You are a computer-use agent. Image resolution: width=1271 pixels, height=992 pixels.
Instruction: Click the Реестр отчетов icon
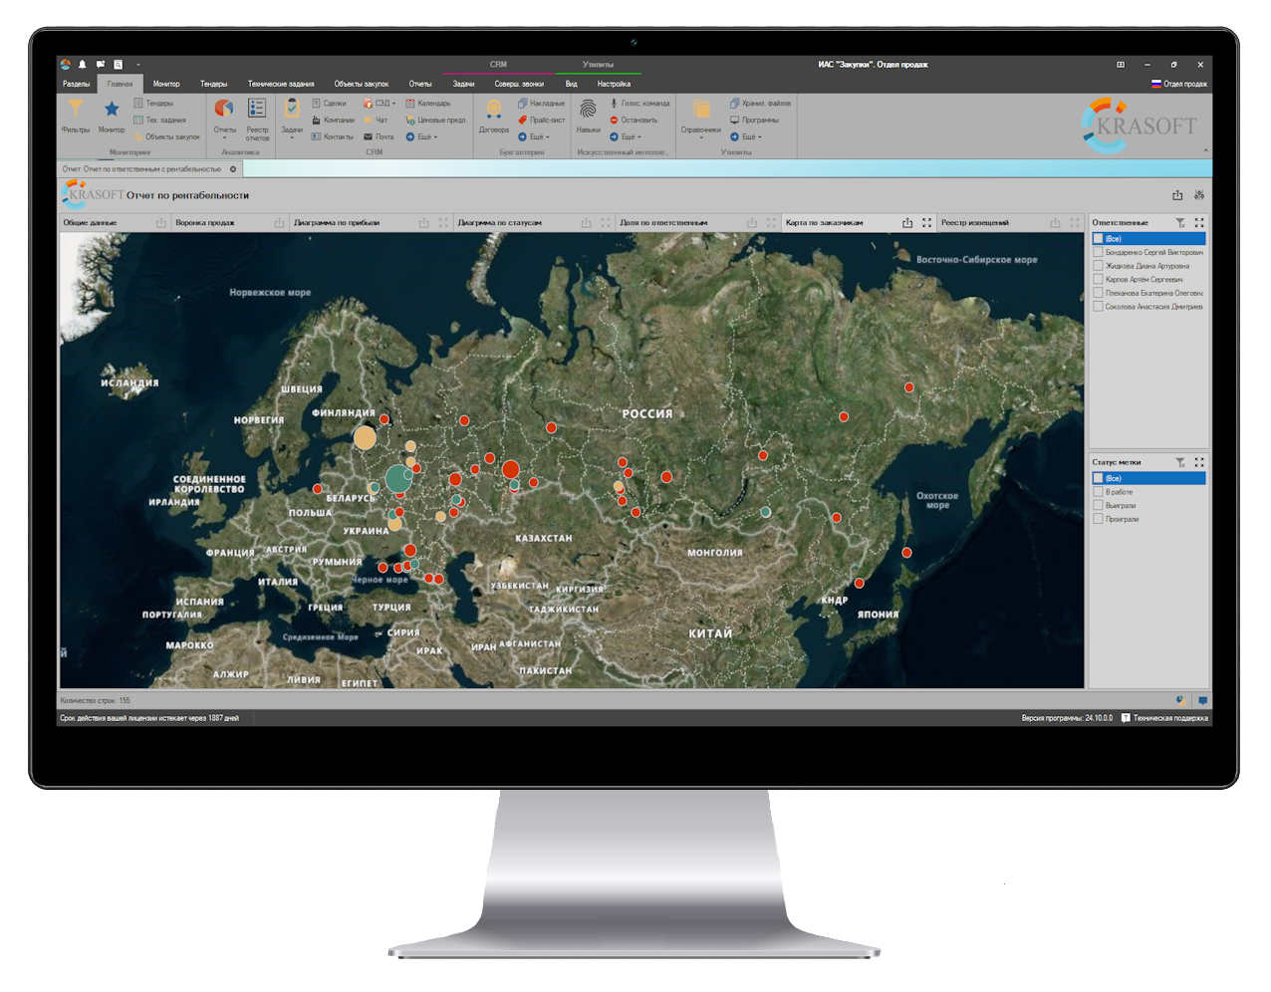[x=257, y=113]
